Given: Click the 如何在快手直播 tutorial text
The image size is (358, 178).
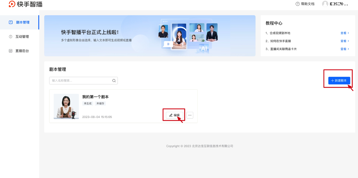Looking at the screenshot, I should [x=278, y=41].
